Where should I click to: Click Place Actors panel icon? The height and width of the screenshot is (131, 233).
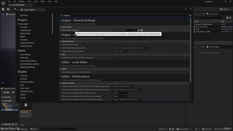click(x=208, y=14)
